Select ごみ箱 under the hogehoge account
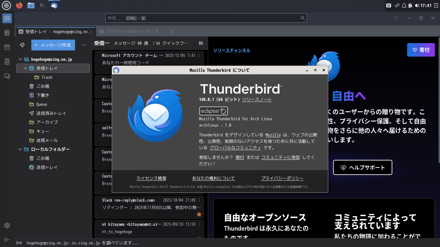The width and height of the screenshot is (440, 247). pos(53,86)
